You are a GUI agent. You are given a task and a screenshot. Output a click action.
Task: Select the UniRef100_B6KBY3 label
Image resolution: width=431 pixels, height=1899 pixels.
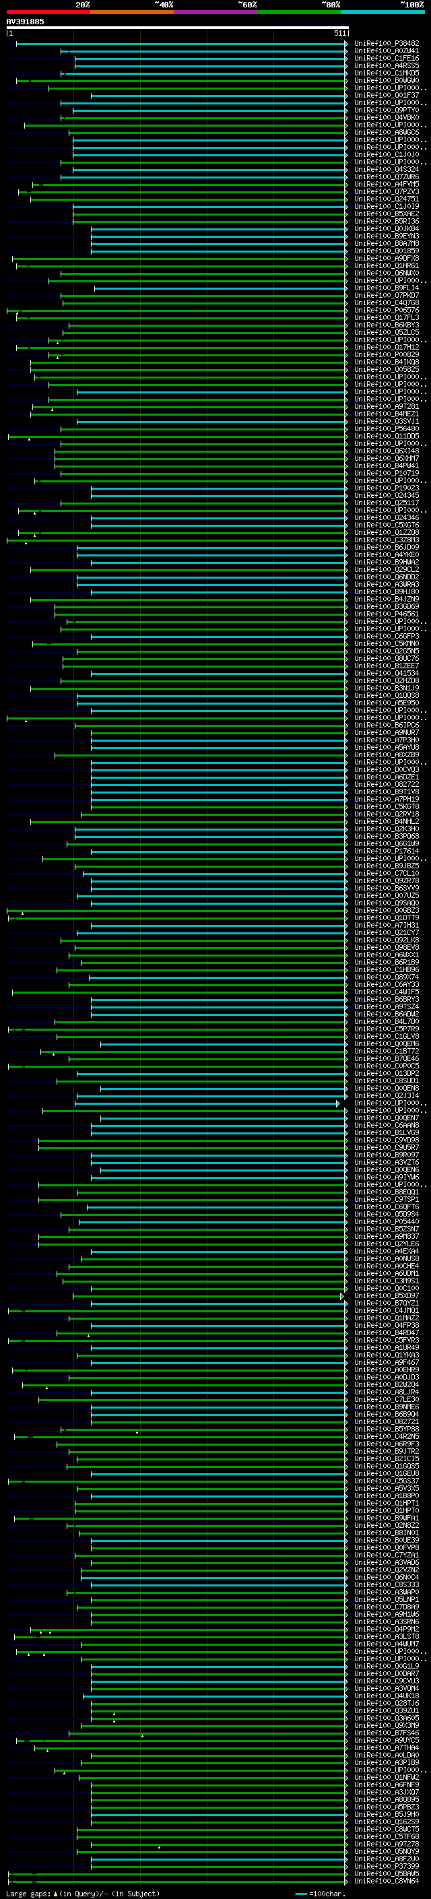386,325
